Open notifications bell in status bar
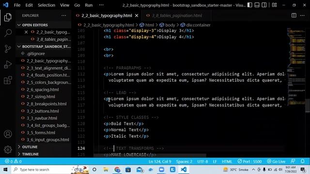310x174 pixels. pyautogui.click(x=302, y=161)
